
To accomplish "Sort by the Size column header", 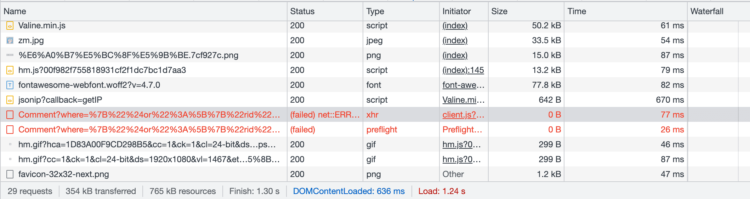I will [499, 11].
